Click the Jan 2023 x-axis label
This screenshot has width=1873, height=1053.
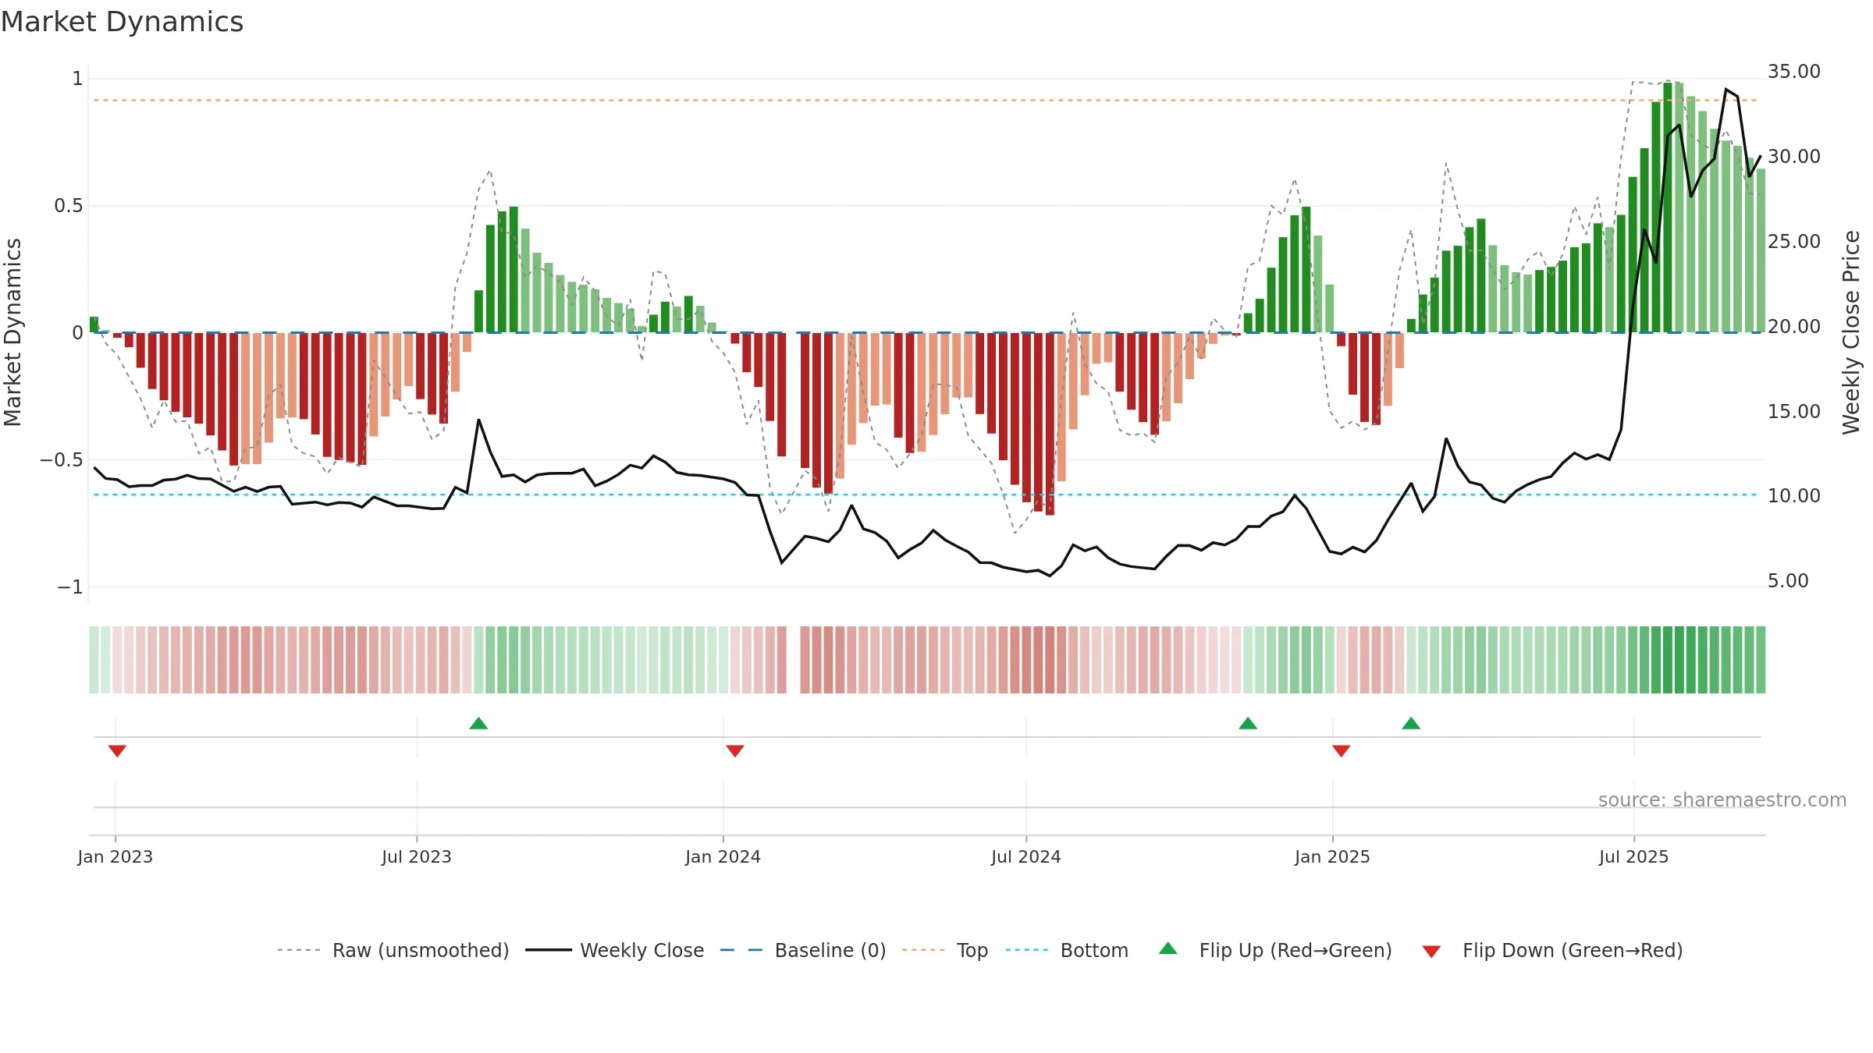click(x=116, y=856)
